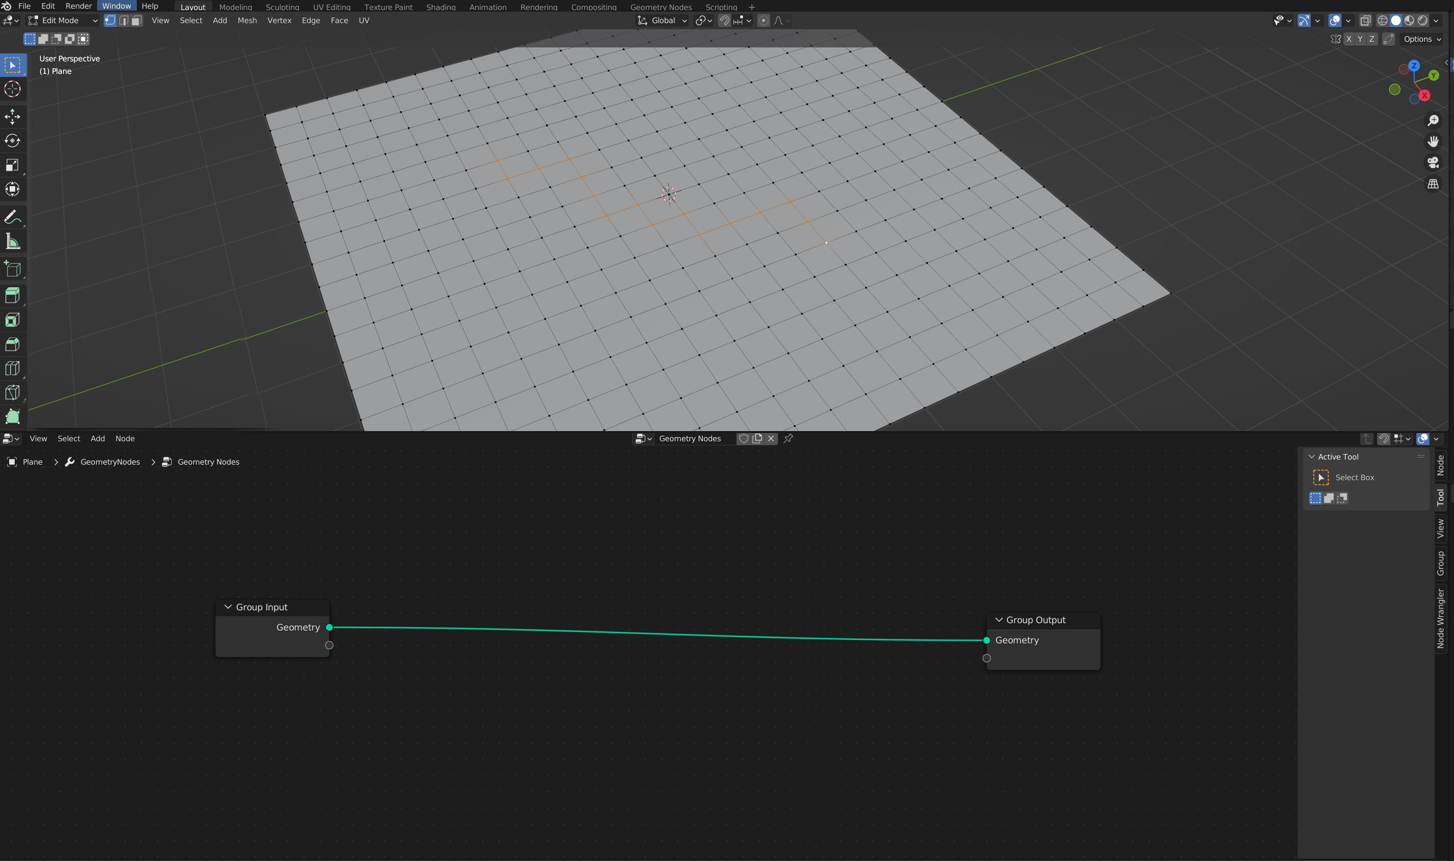Open the Render menu

click(78, 6)
